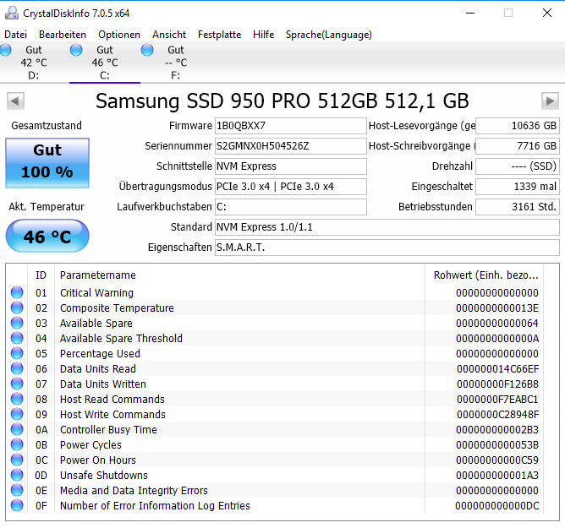Click status orb of Media and Data Integrity Errors
This screenshot has width=565, height=528.
pyautogui.click(x=17, y=490)
